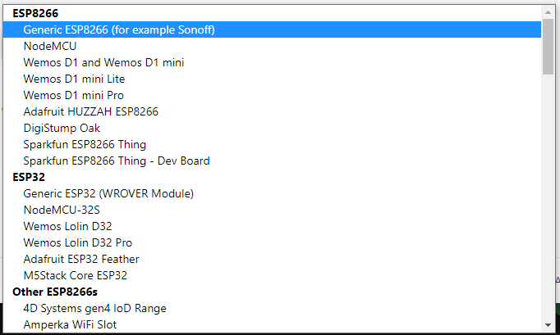Click the scrollbar thumb in the list
Image resolution: width=560 pixels, height=335 pixels.
click(x=548, y=47)
